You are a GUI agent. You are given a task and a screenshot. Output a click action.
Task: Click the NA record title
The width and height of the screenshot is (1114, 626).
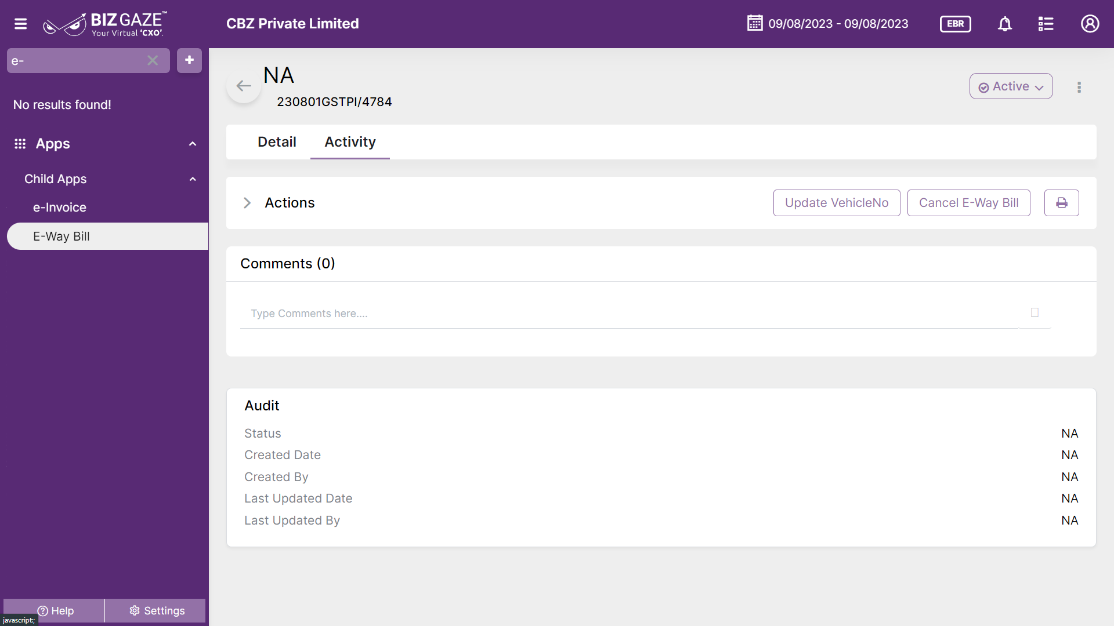[x=278, y=75]
